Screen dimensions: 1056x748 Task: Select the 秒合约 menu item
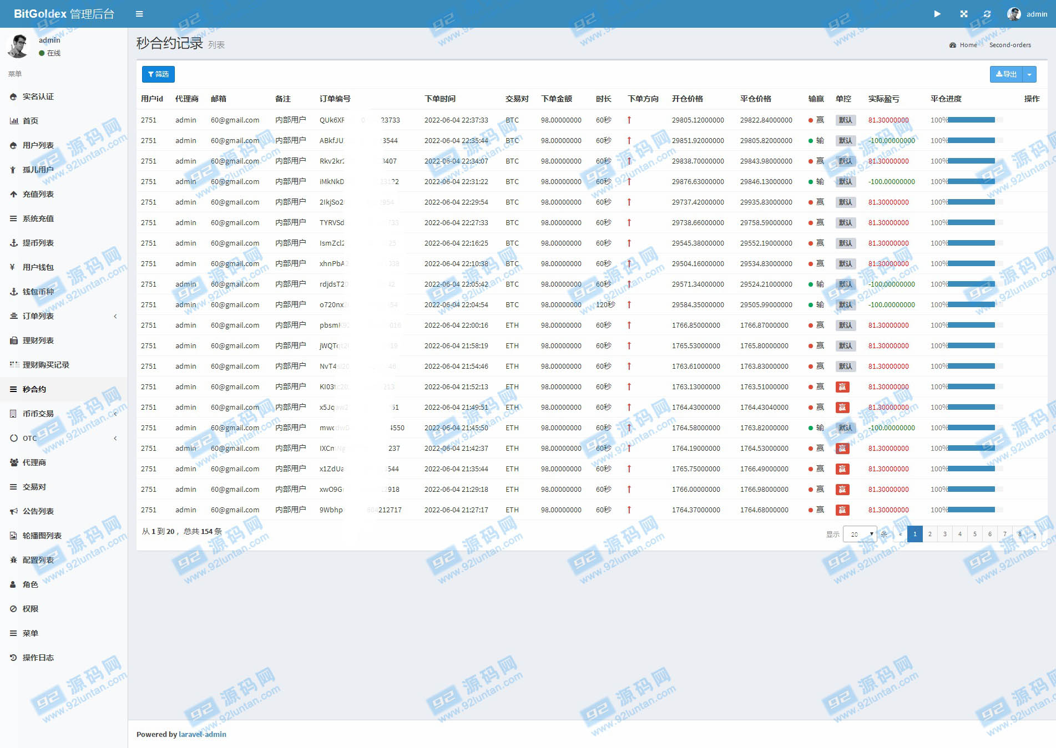(x=64, y=389)
